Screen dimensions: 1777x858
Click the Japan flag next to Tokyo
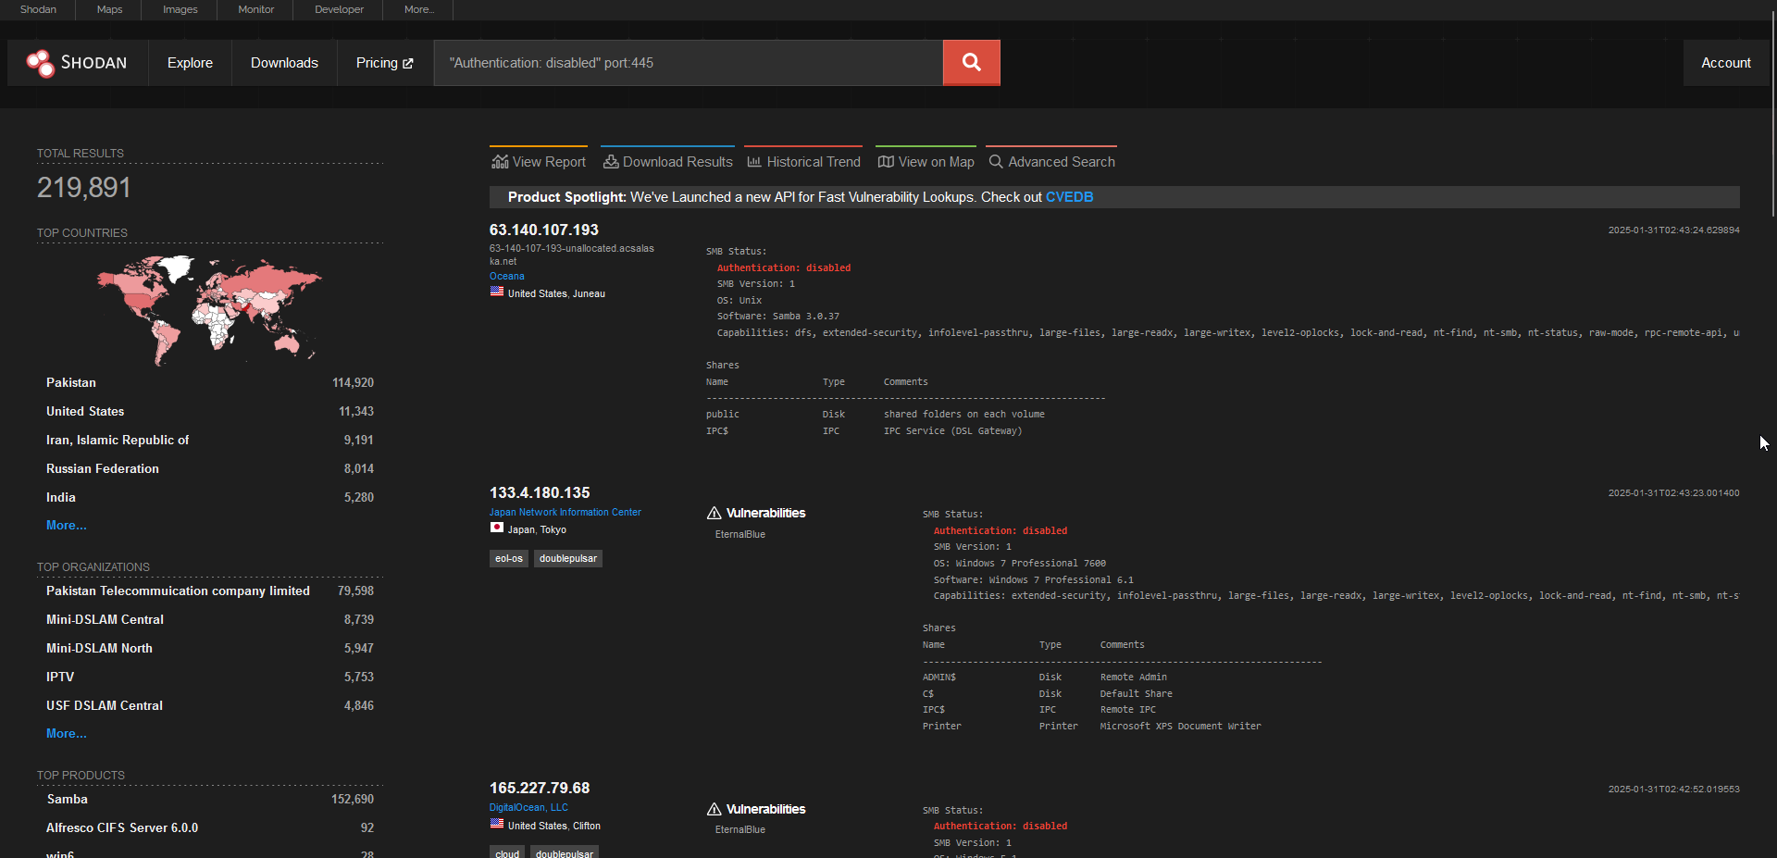[497, 528]
